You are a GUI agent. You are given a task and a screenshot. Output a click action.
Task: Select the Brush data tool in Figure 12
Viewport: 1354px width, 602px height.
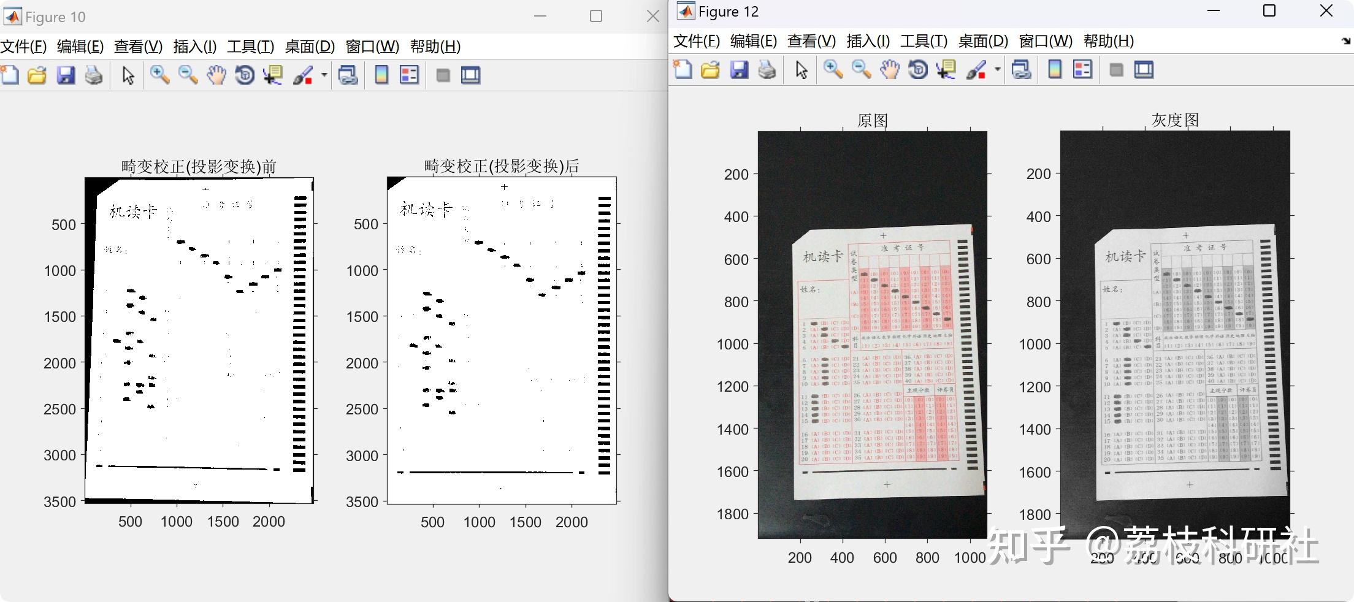click(977, 70)
